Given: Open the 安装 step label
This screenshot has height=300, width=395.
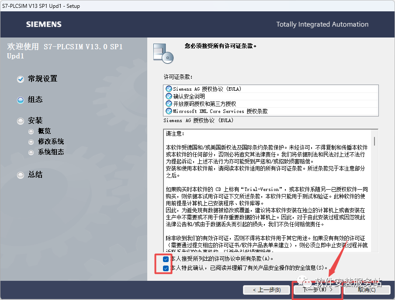Looking at the screenshot, I should click(35, 120).
